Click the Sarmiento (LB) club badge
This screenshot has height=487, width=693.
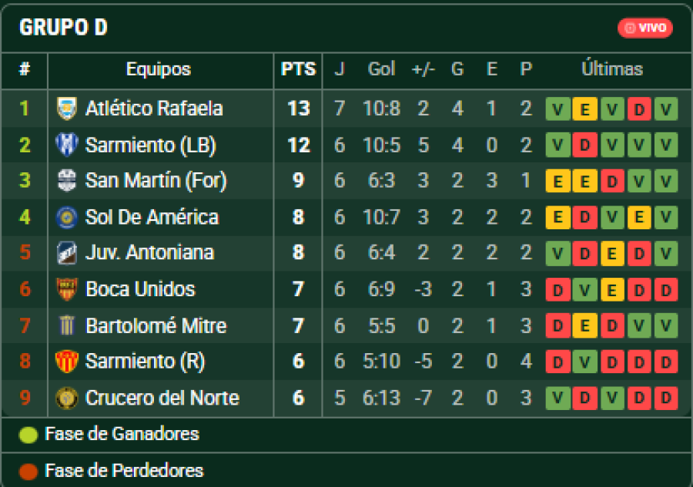click(x=67, y=145)
